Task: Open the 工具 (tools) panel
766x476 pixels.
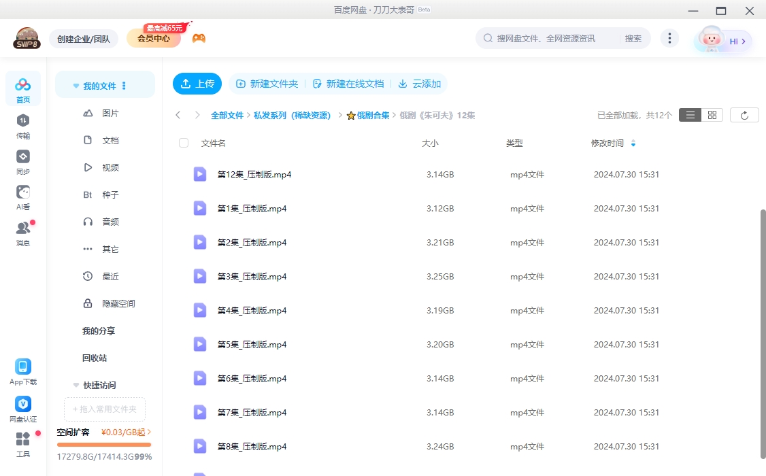Action: 22,442
